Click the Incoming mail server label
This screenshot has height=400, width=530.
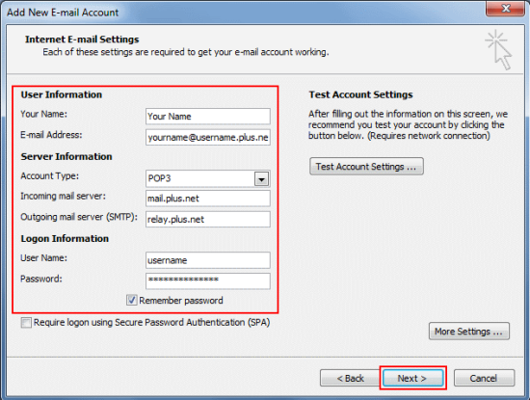pyautogui.click(x=63, y=196)
